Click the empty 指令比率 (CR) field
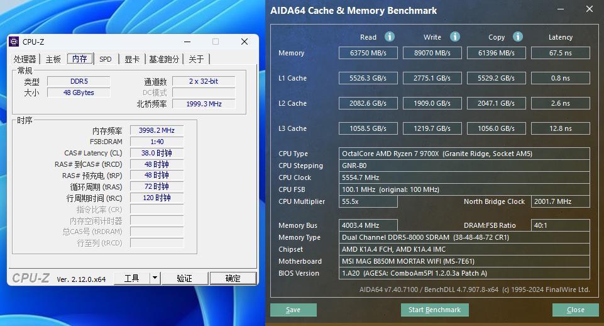The image size is (604, 326). point(156,210)
